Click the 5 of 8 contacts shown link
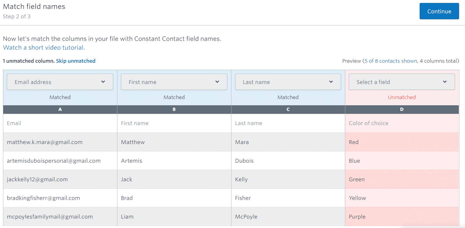Screen dimensions: 465x228 point(391,61)
